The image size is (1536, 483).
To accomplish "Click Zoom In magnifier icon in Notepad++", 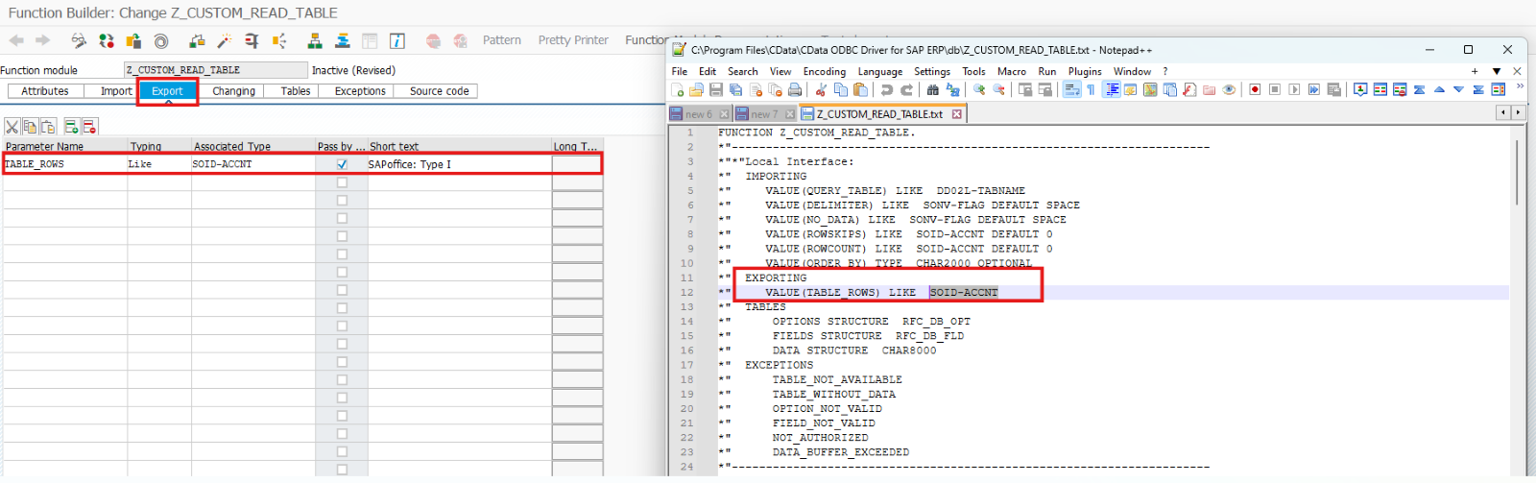I will (x=979, y=89).
